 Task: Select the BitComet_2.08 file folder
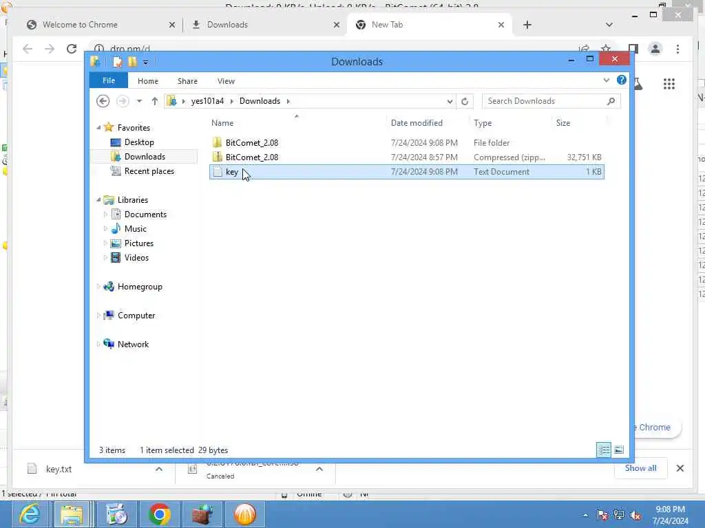(x=406, y=143)
